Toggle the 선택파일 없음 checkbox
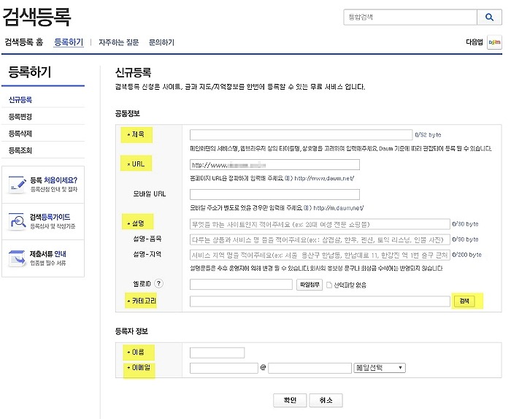 tap(328, 285)
